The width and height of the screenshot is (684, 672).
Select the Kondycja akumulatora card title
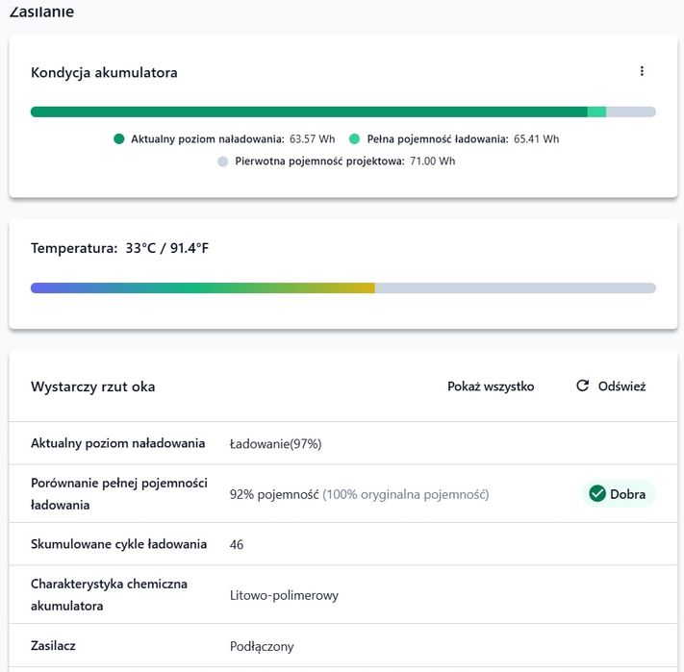pos(104,72)
